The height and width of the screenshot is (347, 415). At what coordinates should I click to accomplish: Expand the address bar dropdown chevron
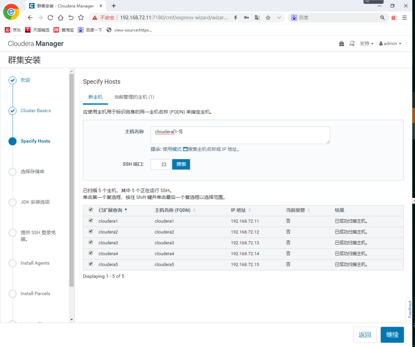[279, 18]
